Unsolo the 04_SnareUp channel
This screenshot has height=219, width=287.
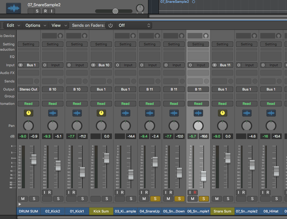pyautogui.click(x=155, y=199)
